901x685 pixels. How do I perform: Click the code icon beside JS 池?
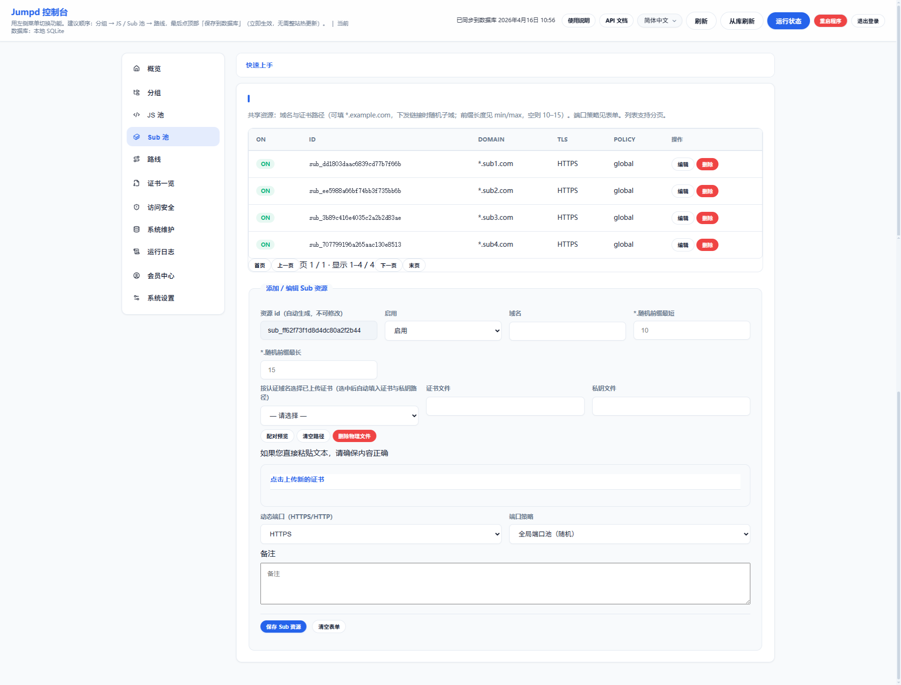click(136, 115)
